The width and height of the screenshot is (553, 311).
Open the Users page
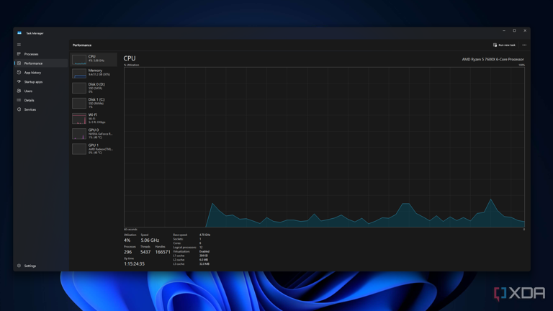tap(28, 91)
